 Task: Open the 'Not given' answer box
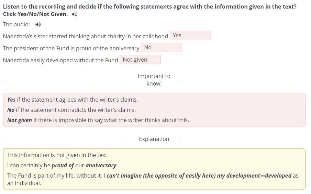140,60
